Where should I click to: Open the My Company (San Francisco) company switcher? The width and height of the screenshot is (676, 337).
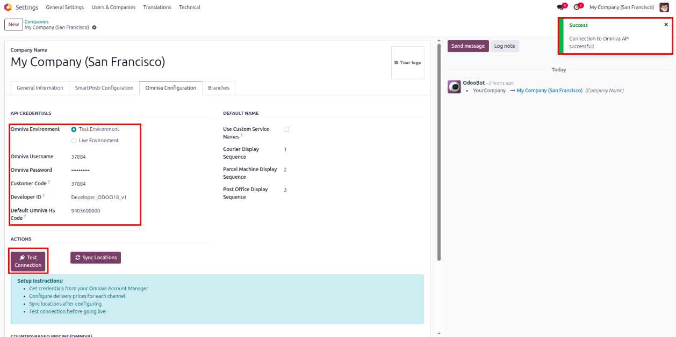click(x=621, y=8)
